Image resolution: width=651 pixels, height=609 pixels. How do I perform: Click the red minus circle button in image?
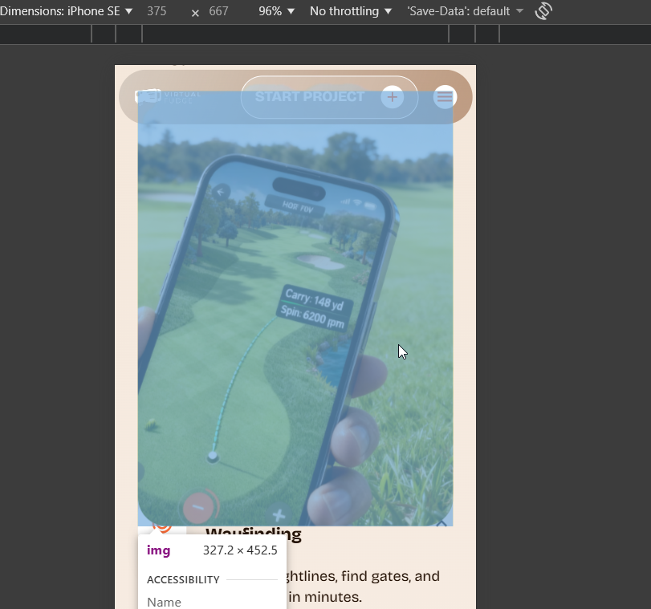198,507
